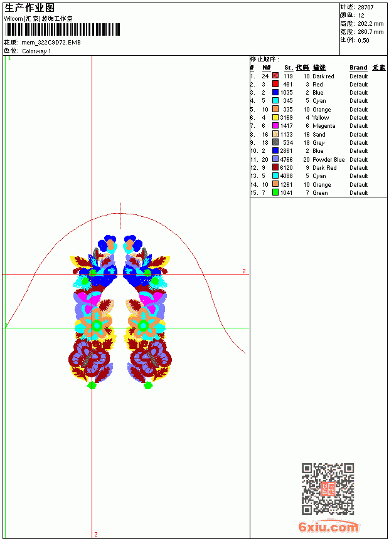
Task: Click the Yellow color swatch in row 6
Action: (275, 117)
